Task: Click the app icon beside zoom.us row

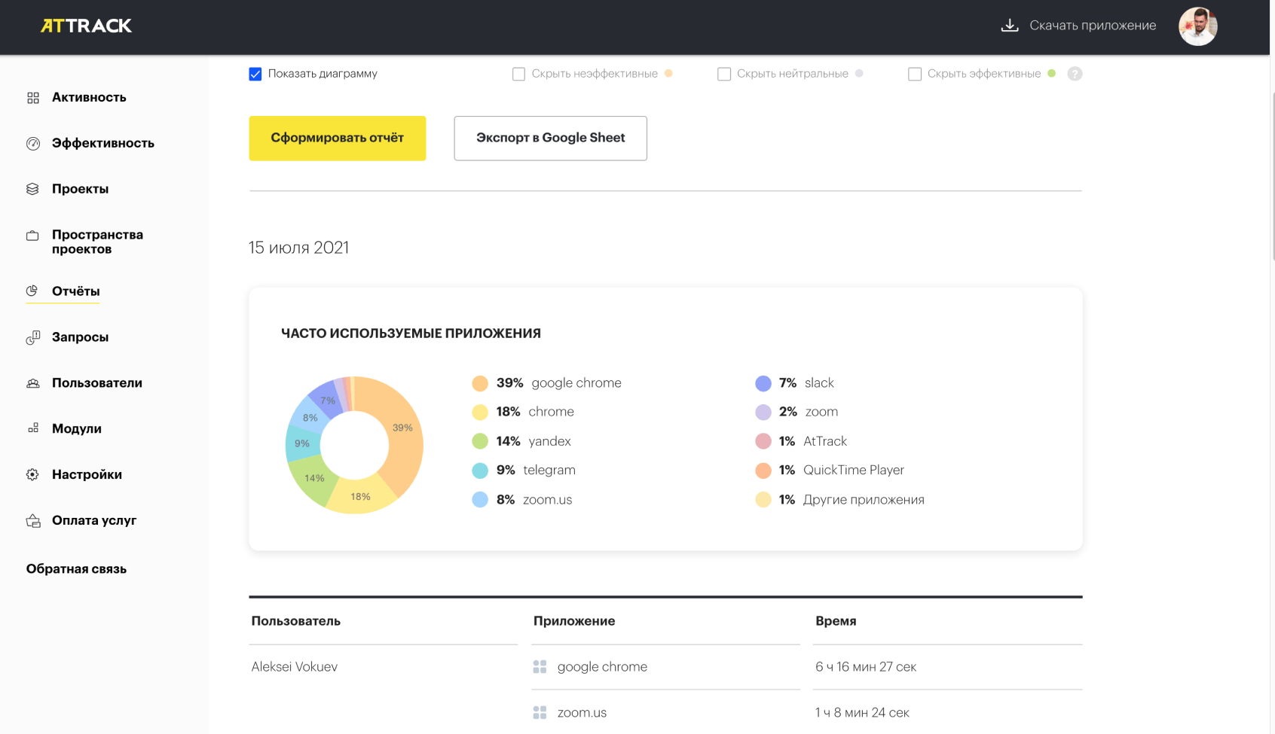Action: coord(540,713)
